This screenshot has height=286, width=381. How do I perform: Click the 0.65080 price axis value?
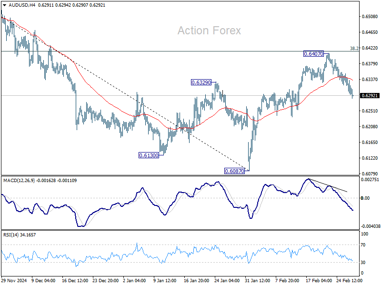tap(370, 17)
